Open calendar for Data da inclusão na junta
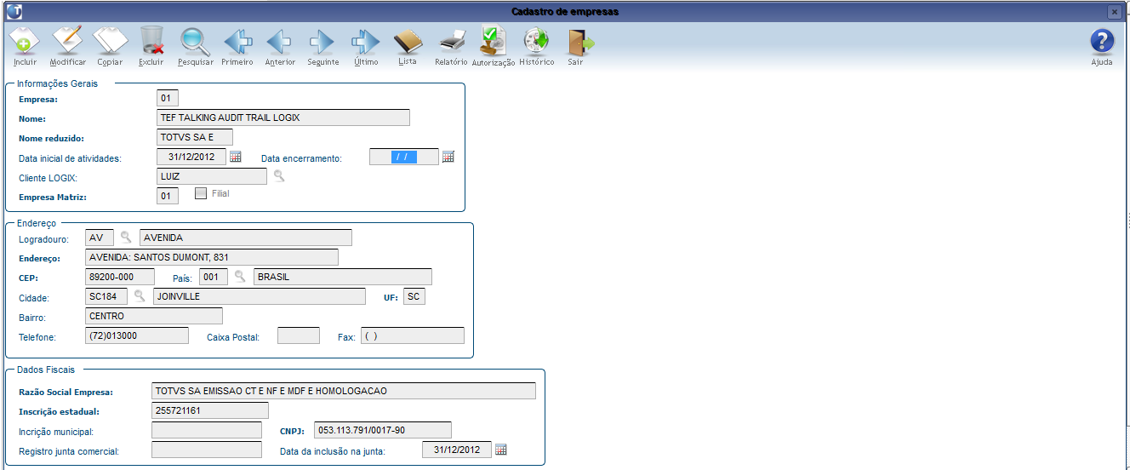The height and width of the screenshot is (470, 1130). (x=501, y=450)
